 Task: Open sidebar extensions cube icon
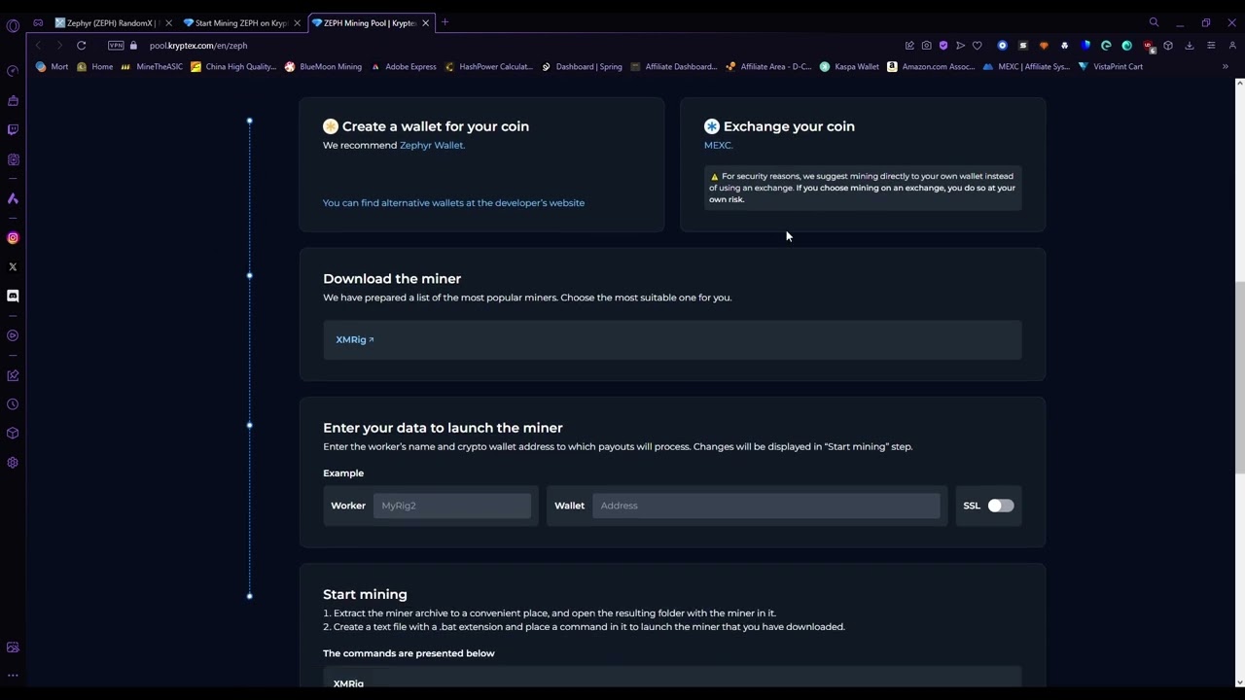click(x=13, y=434)
